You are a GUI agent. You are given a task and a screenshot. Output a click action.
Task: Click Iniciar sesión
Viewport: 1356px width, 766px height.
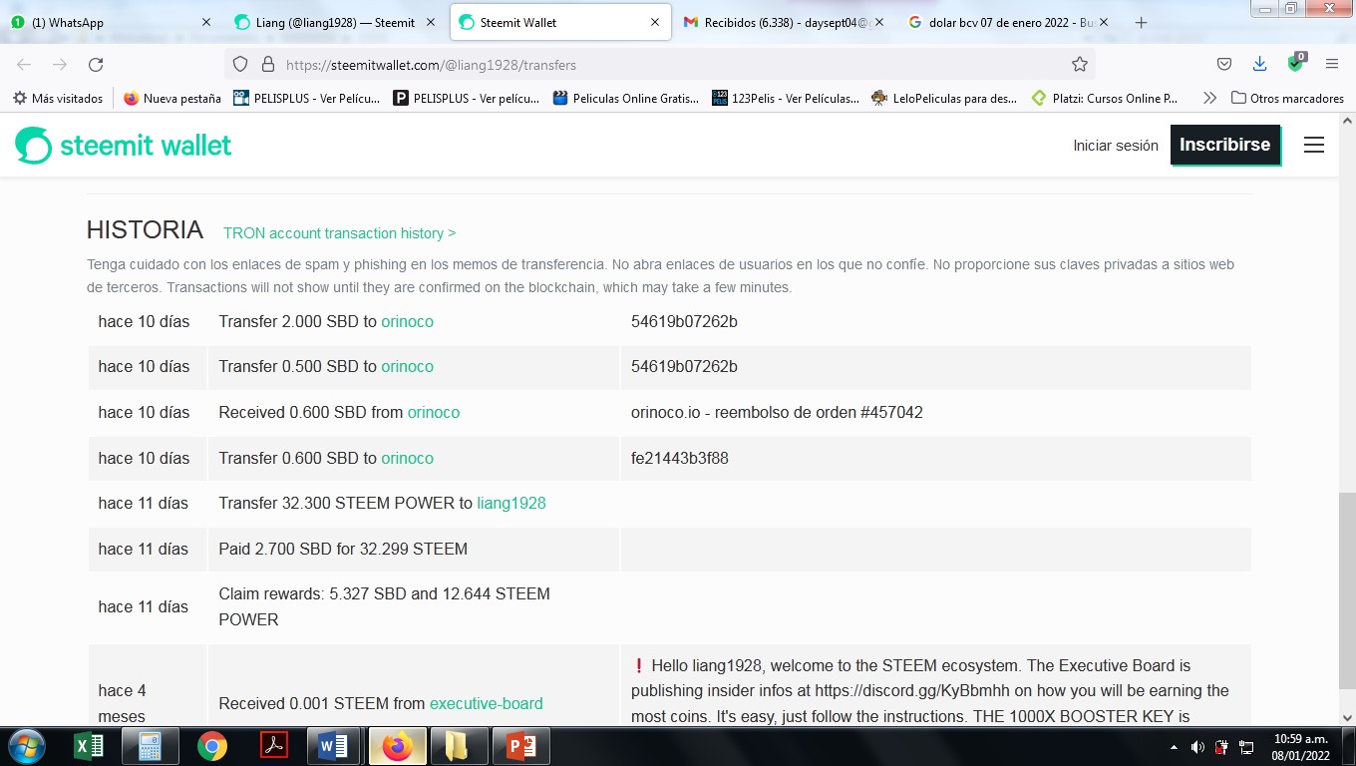(x=1116, y=146)
